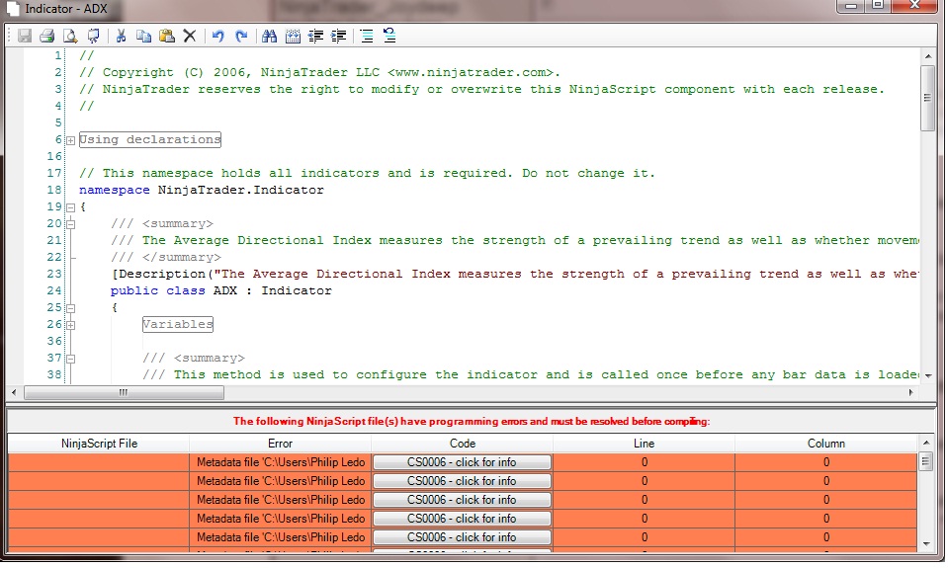Click the Save toolbar icon
The width and height of the screenshot is (948, 568).
click(x=24, y=37)
